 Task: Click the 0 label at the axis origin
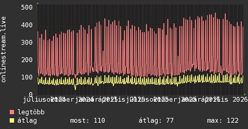pyautogui.click(x=31, y=94)
